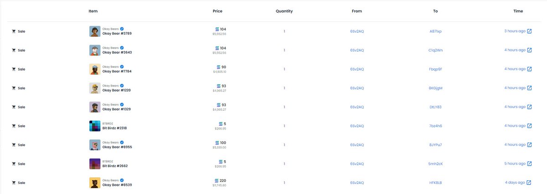Viewport: 547px width, 194px height.
Task: Open external link icon for Okay Bear #8955 sale
Action: (x=529, y=145)
